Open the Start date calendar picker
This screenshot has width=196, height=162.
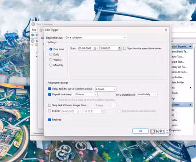tap(96, 48)
